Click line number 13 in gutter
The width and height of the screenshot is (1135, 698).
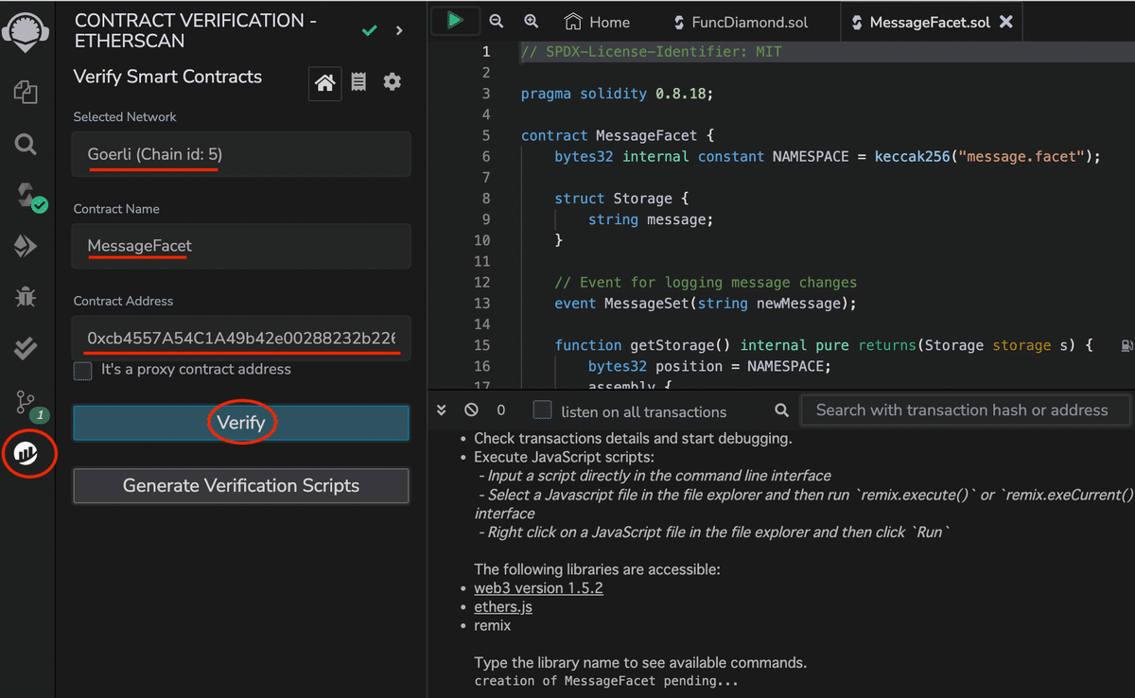pyautogui.click(x=482, y=304)
